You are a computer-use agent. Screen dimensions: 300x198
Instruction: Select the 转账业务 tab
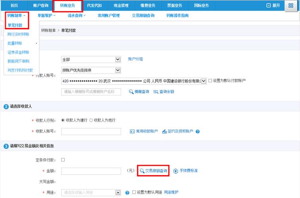click(x=67, y=6)
